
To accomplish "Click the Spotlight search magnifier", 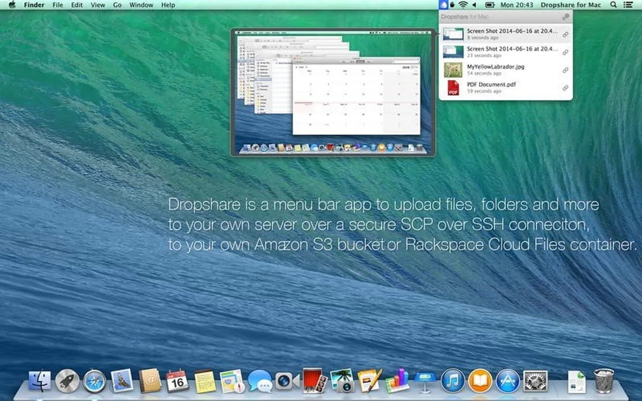I will [x=613, y=5].
